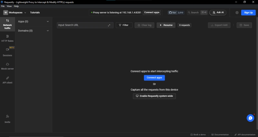The image size is (258, 137).
Task: Resume traffic interception
Action: click(x=166, y=25)
